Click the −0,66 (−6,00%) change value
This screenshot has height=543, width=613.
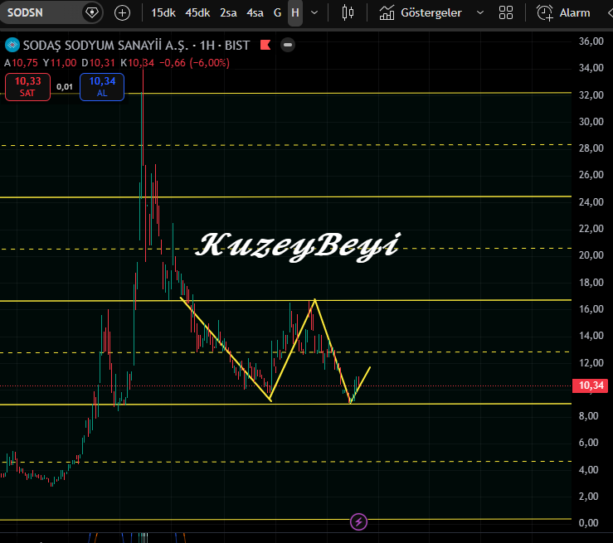click(x=194, y=63)
